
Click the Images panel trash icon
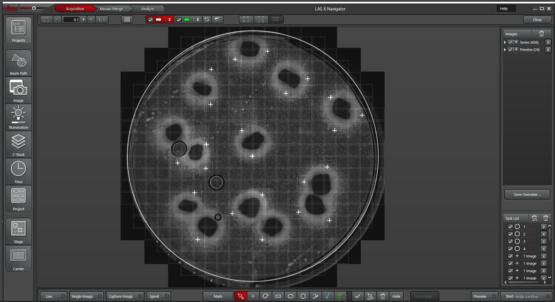(541, 34)
